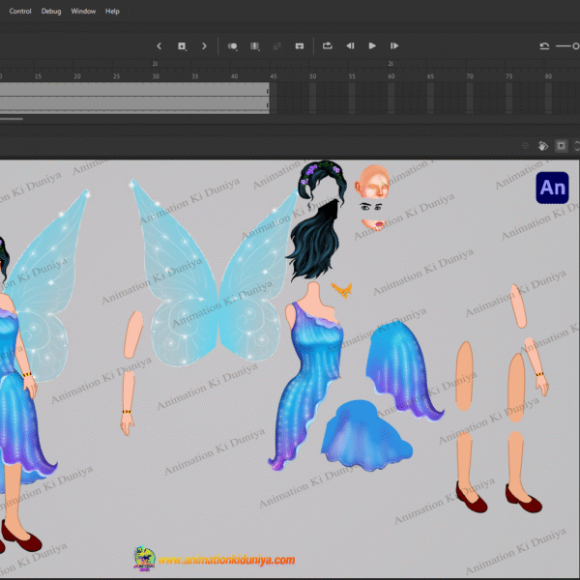Viewport: 580px width, 580px height.
Task: Click the Center Frame icon
Action: point(300,46)
